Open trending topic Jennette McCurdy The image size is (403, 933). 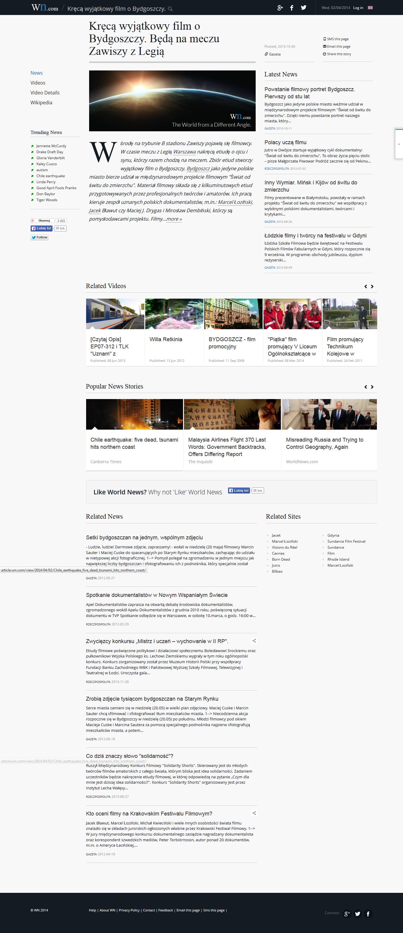[x=51, y=146]
